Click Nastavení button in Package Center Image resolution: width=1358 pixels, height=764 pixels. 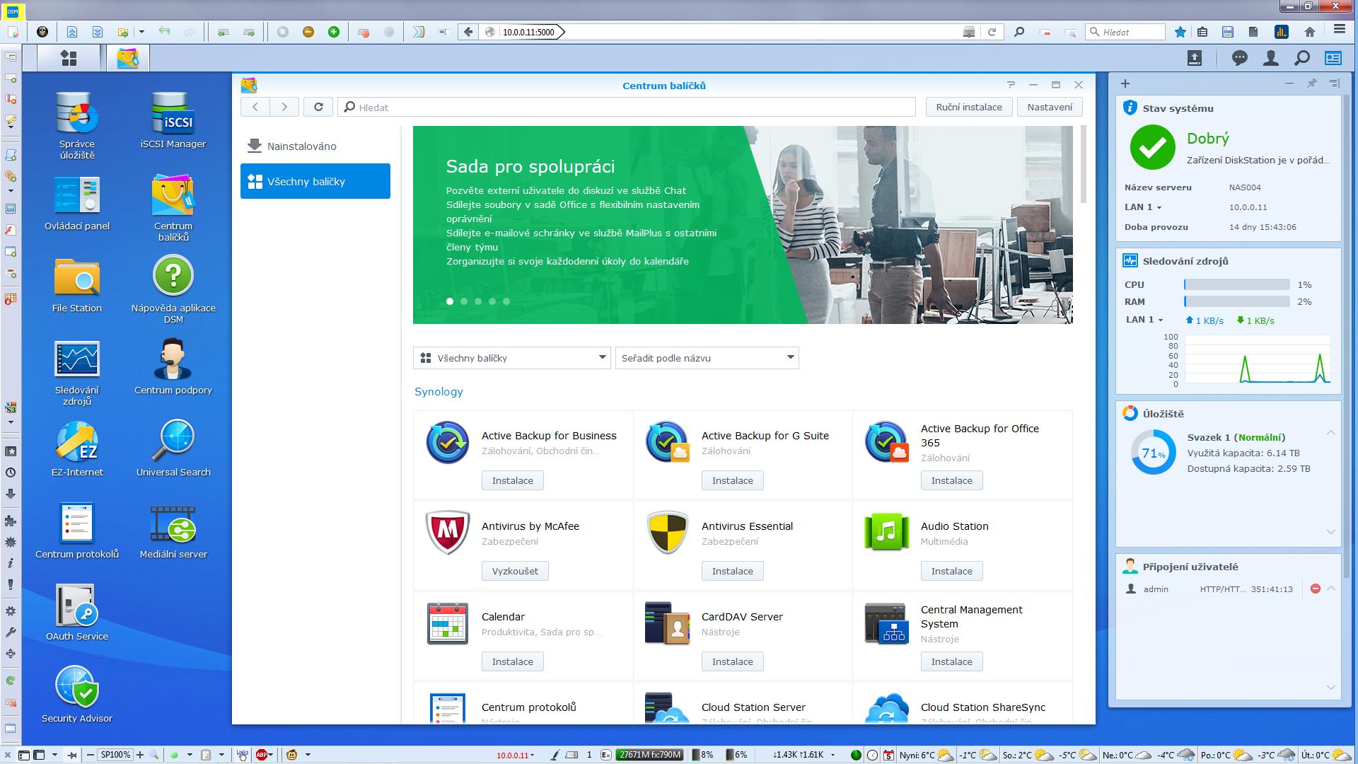[1050, 107]
